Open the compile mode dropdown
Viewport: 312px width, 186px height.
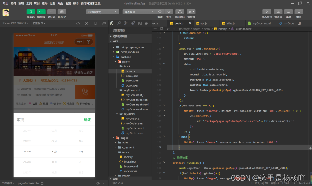(139, 12)
